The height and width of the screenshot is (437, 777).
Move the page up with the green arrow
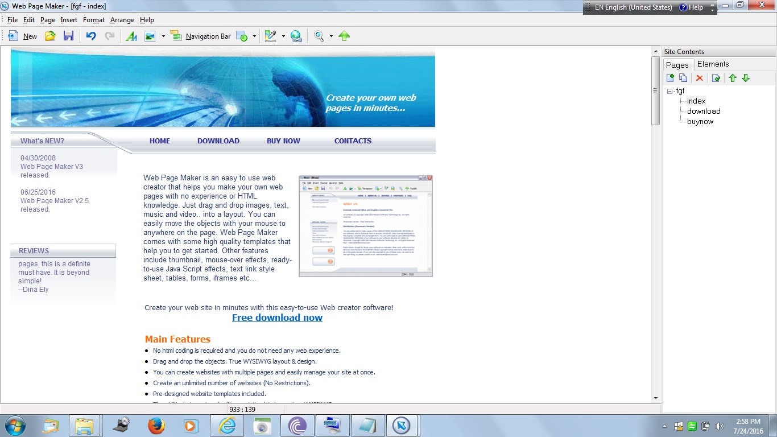(733, 78)
